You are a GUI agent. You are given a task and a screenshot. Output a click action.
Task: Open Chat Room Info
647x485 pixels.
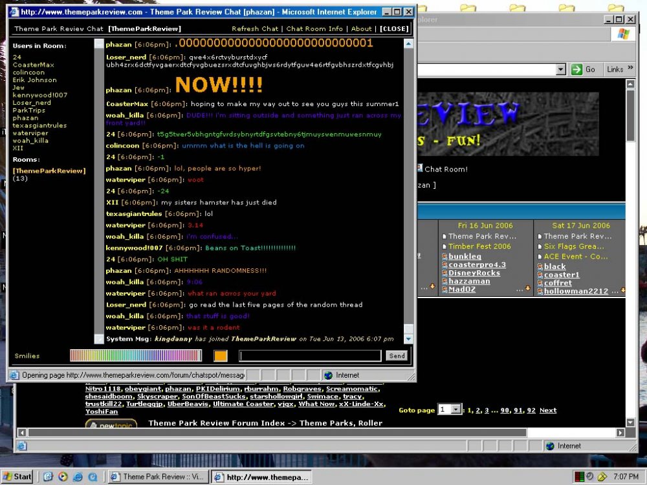click(x=314, y=29)
